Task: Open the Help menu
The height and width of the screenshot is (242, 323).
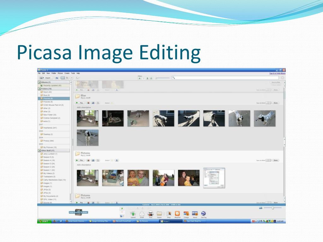Action: [78, 73]
